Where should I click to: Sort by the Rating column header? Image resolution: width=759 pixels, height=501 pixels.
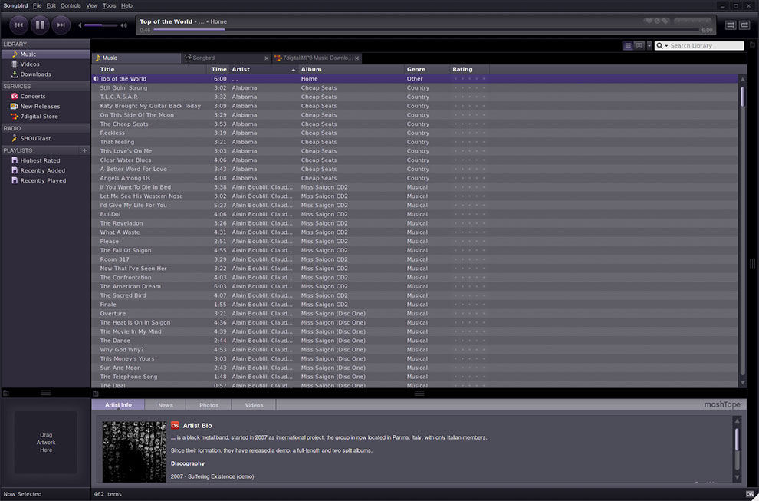click(x=469, y=69)
